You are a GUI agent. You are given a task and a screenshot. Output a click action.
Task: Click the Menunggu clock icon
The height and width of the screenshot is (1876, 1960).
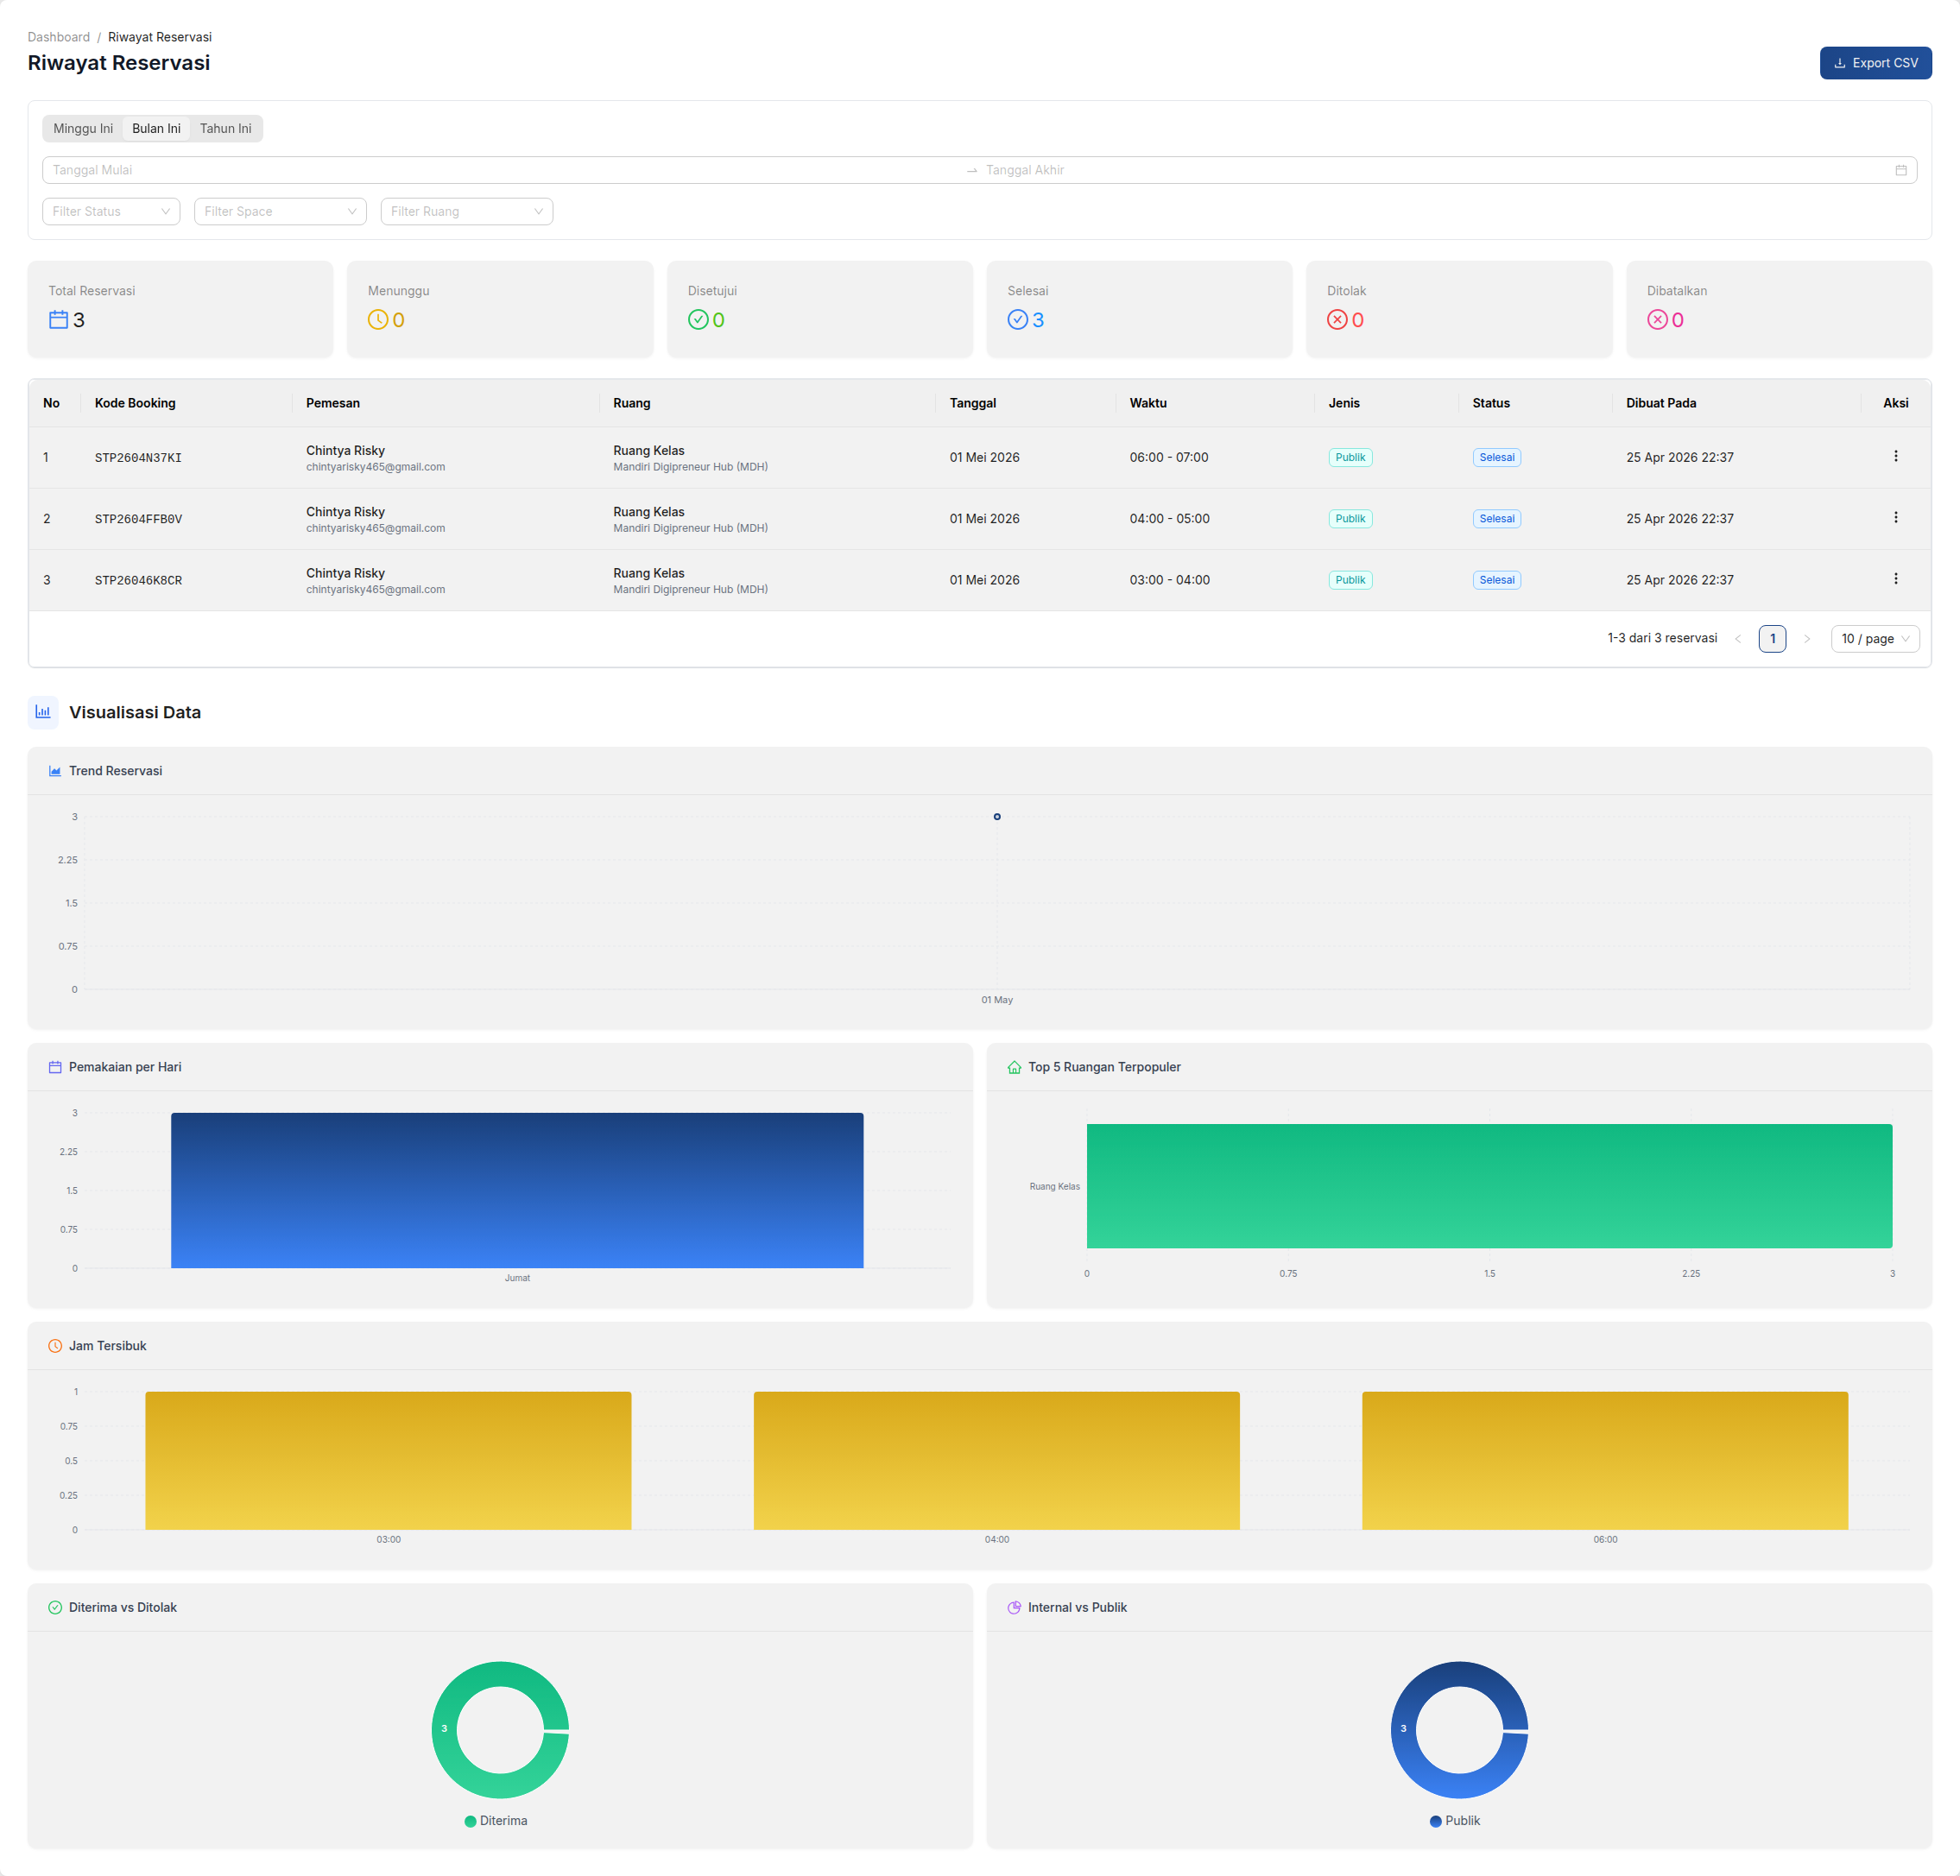click(378, 320)
